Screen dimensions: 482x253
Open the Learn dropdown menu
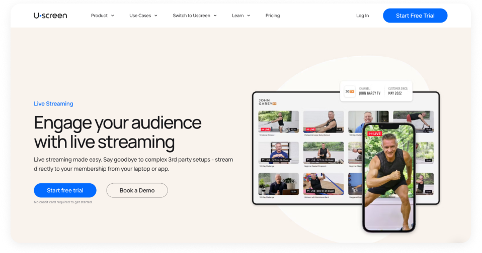pyautogui.click(x=240, y=16)
